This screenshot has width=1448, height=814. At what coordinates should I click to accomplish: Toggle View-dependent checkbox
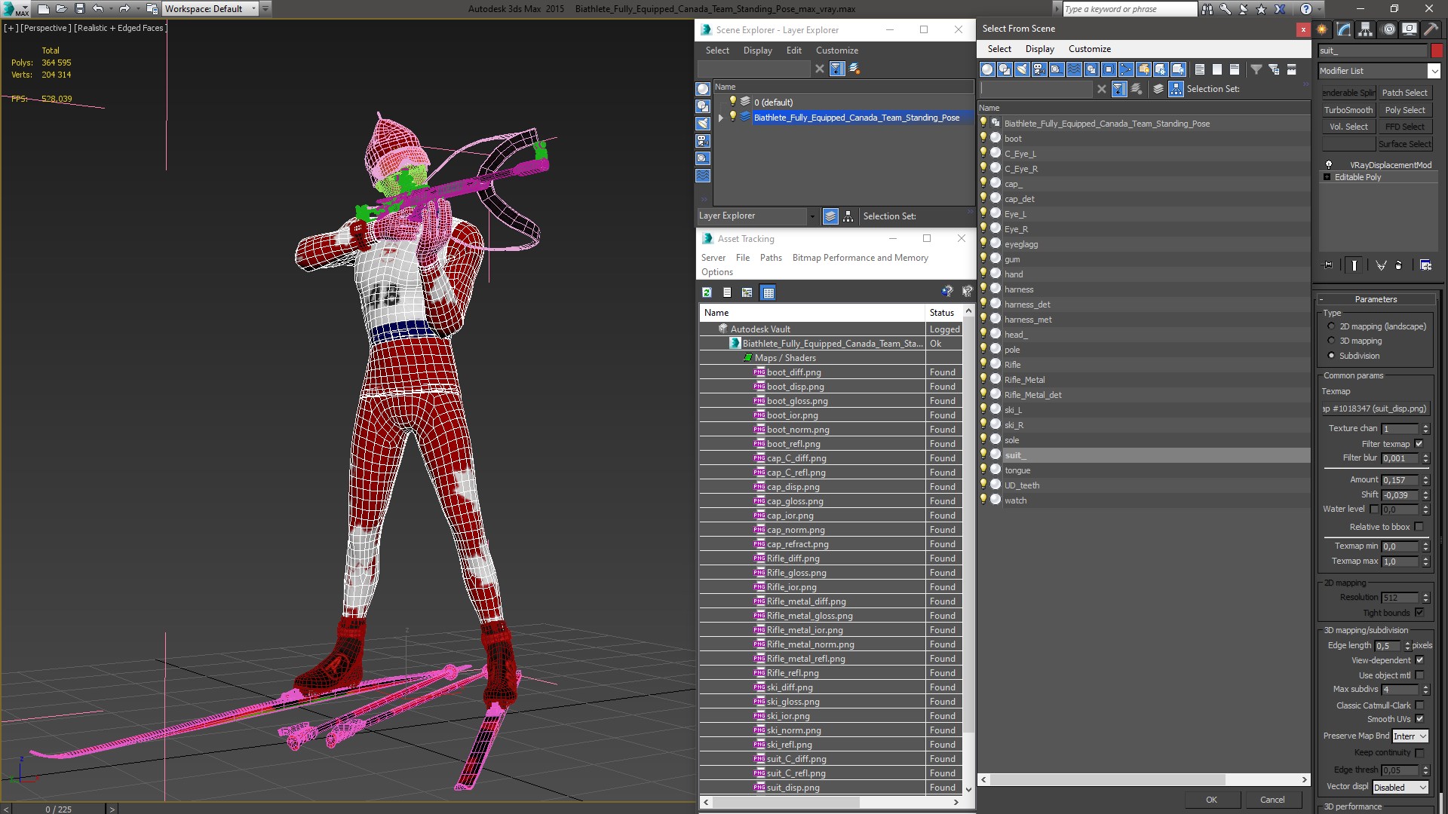coord(1419,660)
